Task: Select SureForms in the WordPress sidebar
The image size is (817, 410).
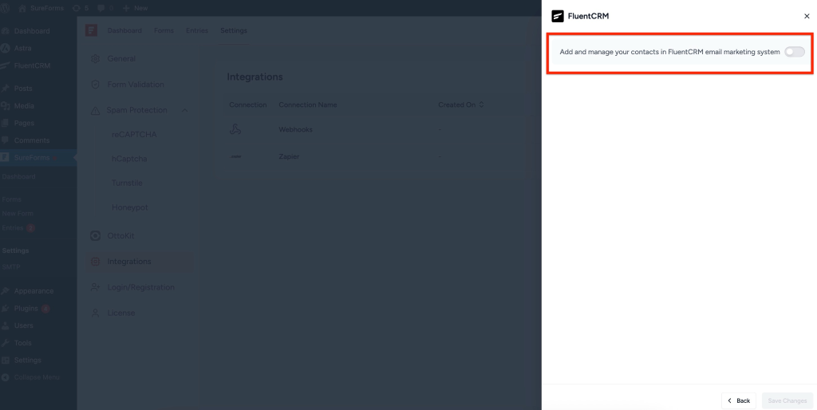Action: tap(32, 157)
